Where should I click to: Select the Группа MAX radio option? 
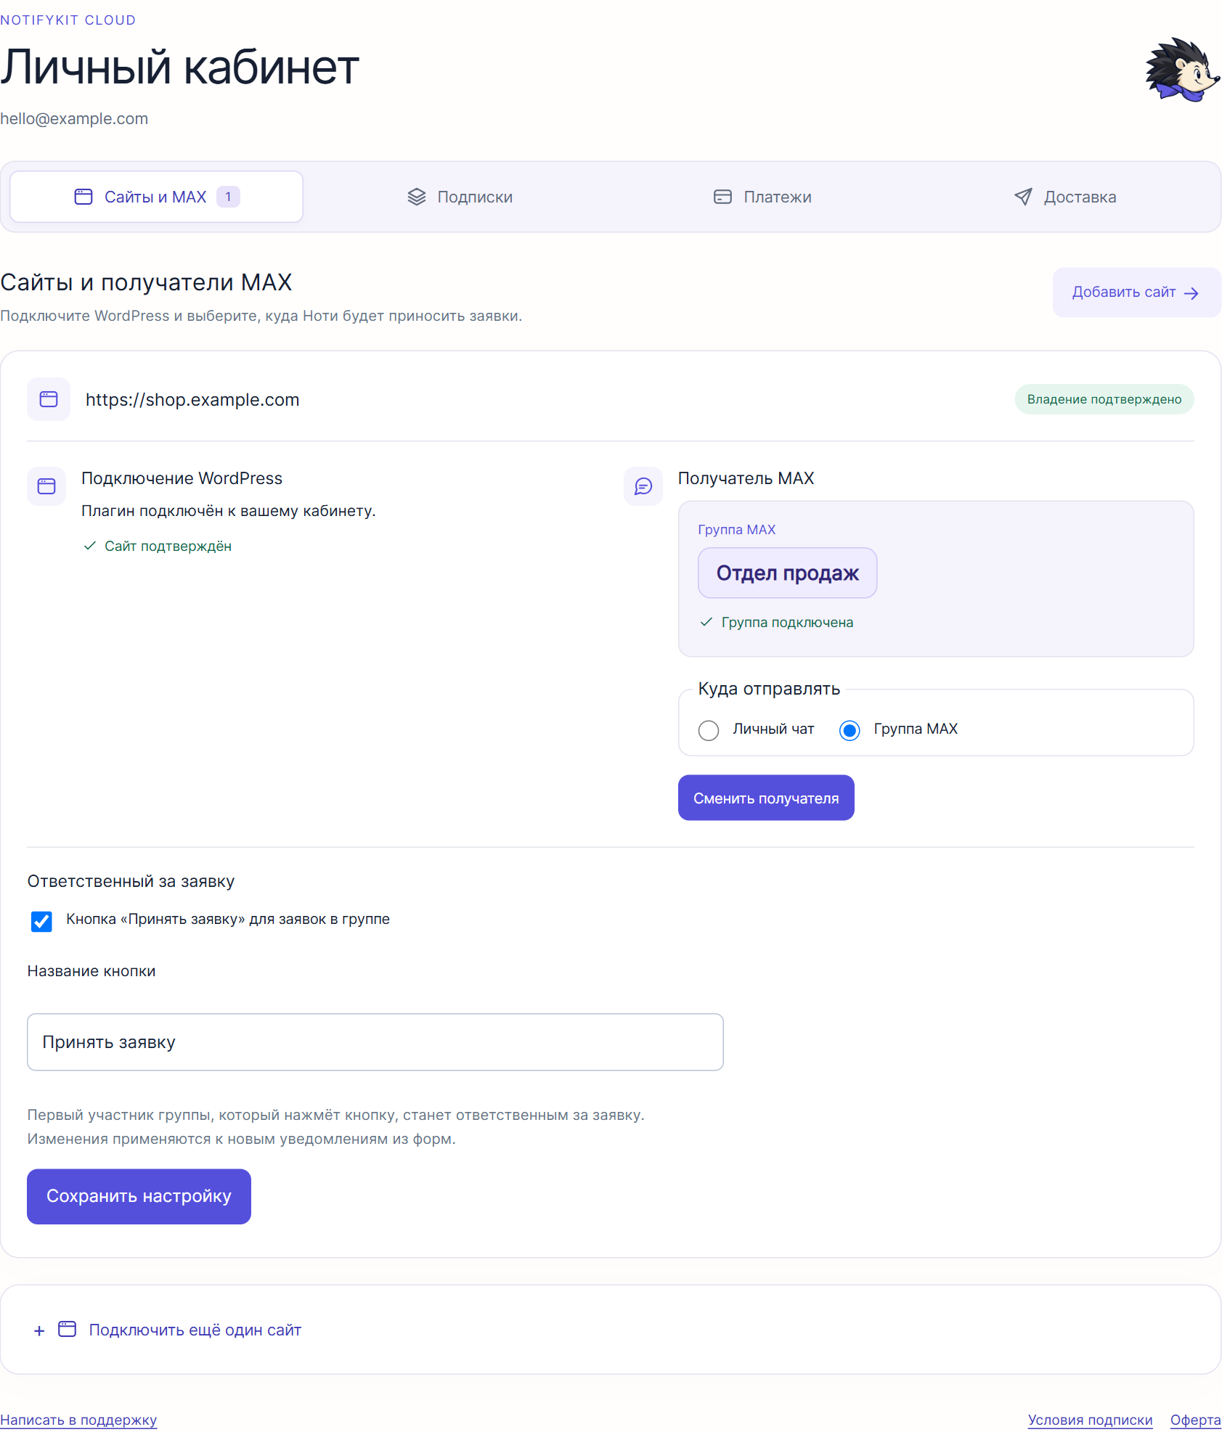pos(850,730)
